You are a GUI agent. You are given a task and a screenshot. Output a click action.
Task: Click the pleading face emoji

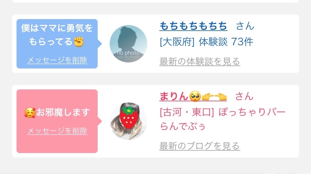click(195, 97)
